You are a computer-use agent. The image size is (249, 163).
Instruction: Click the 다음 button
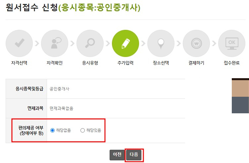tap(134, 155)
